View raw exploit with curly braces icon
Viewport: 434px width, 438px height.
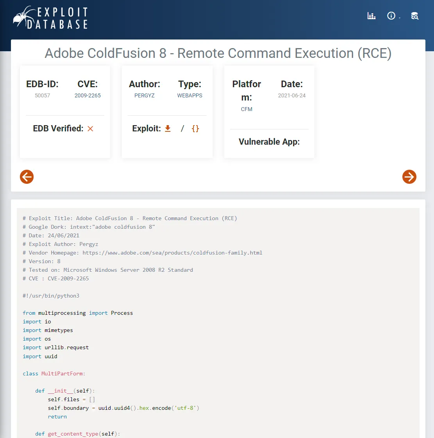pyautogui.click(x=195, y=129)
